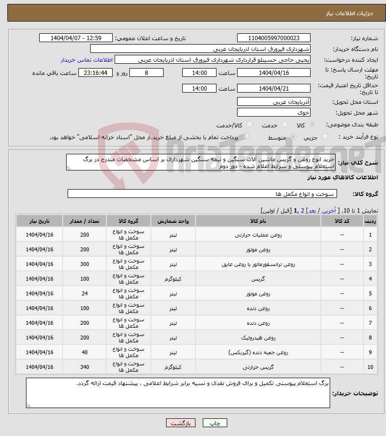Screen dimensions: 386x436
Task: Click the چاپ print button
Action: [215, 423]
